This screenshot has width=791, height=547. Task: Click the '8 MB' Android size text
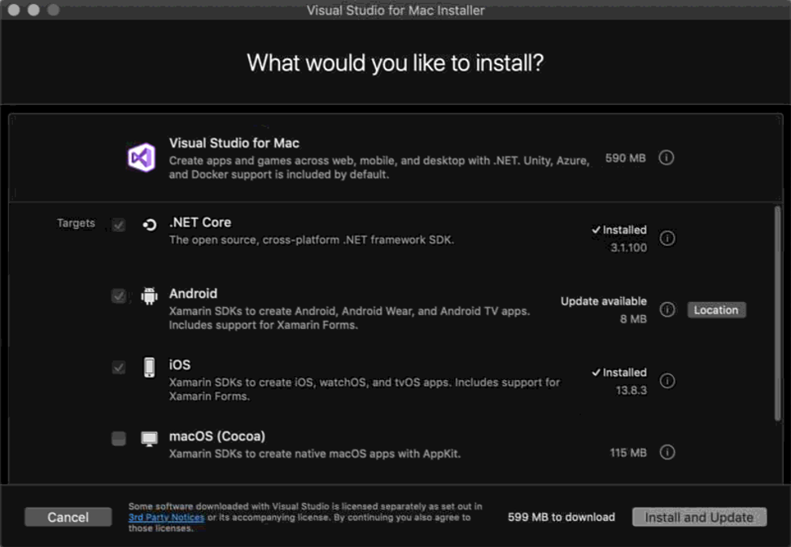[633, 319]
